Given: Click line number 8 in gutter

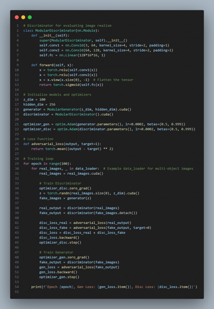Looking at the screenshot, I should [17, 60].
